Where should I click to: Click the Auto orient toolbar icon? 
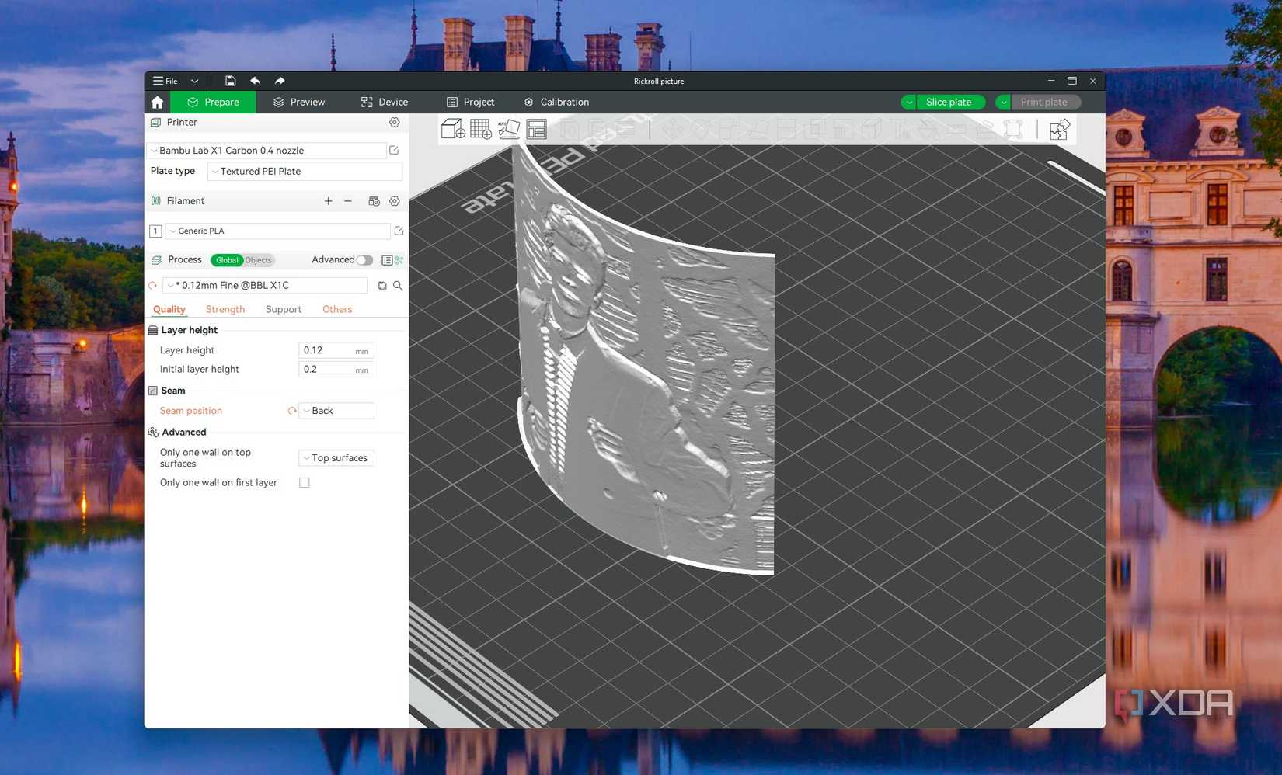(509, 129)
